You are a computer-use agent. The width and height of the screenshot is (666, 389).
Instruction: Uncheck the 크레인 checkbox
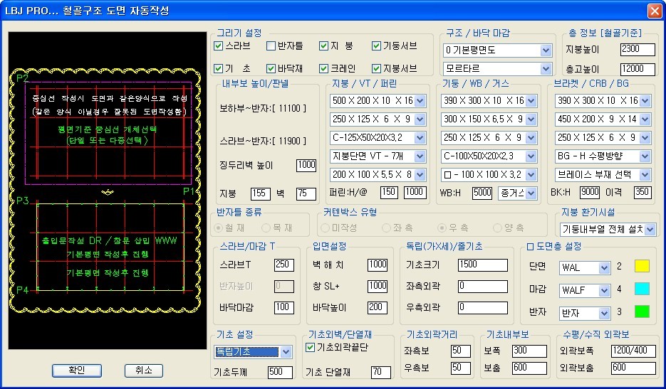(x=324, y=69)
